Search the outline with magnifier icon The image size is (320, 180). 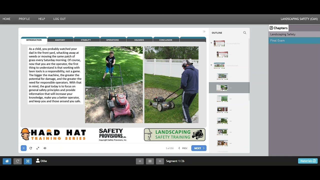[x=245, y=33]
